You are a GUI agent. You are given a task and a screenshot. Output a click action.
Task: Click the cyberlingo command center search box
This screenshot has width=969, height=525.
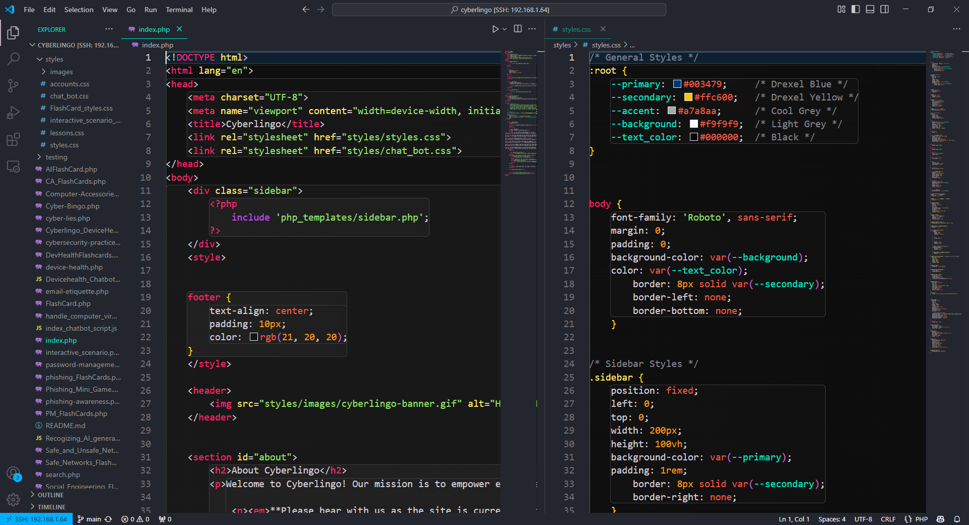[499, 10]
